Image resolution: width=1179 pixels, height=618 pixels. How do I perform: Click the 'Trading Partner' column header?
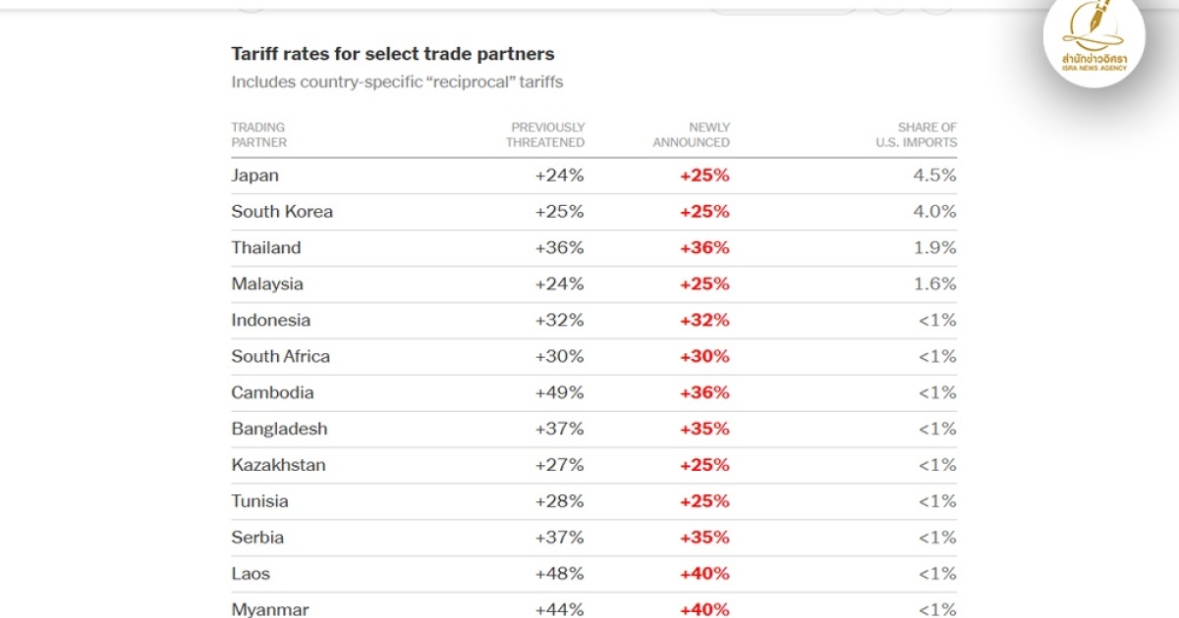click(259, 134)
